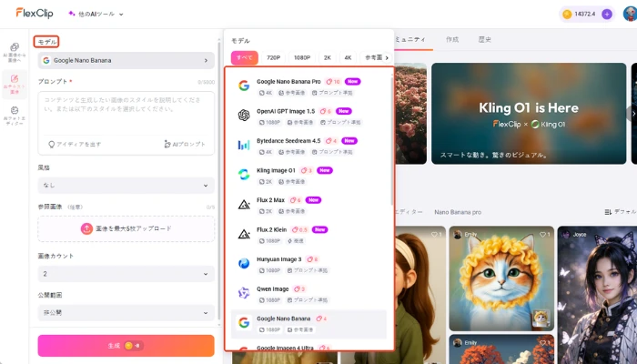Viewport: 637px width, 364px height.
Task: Open the 公開範囲 dropdown showing 非公開
Action: coord(126,313)
